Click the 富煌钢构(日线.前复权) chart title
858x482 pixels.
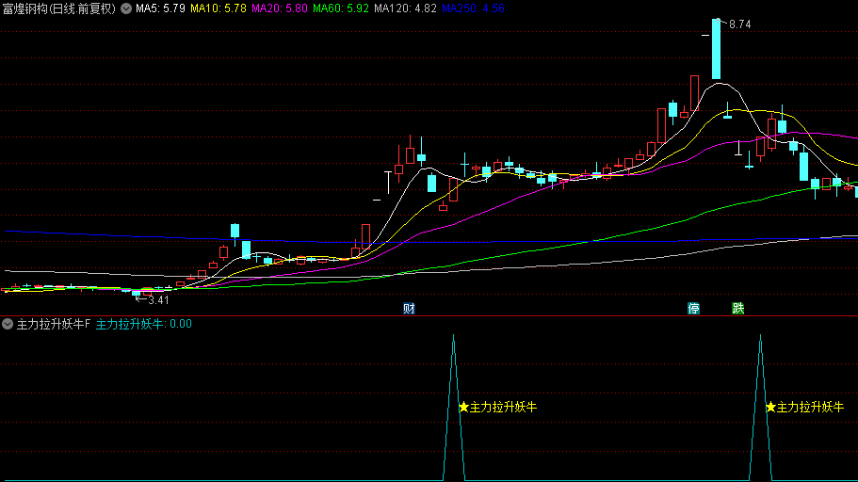point(59,8)
